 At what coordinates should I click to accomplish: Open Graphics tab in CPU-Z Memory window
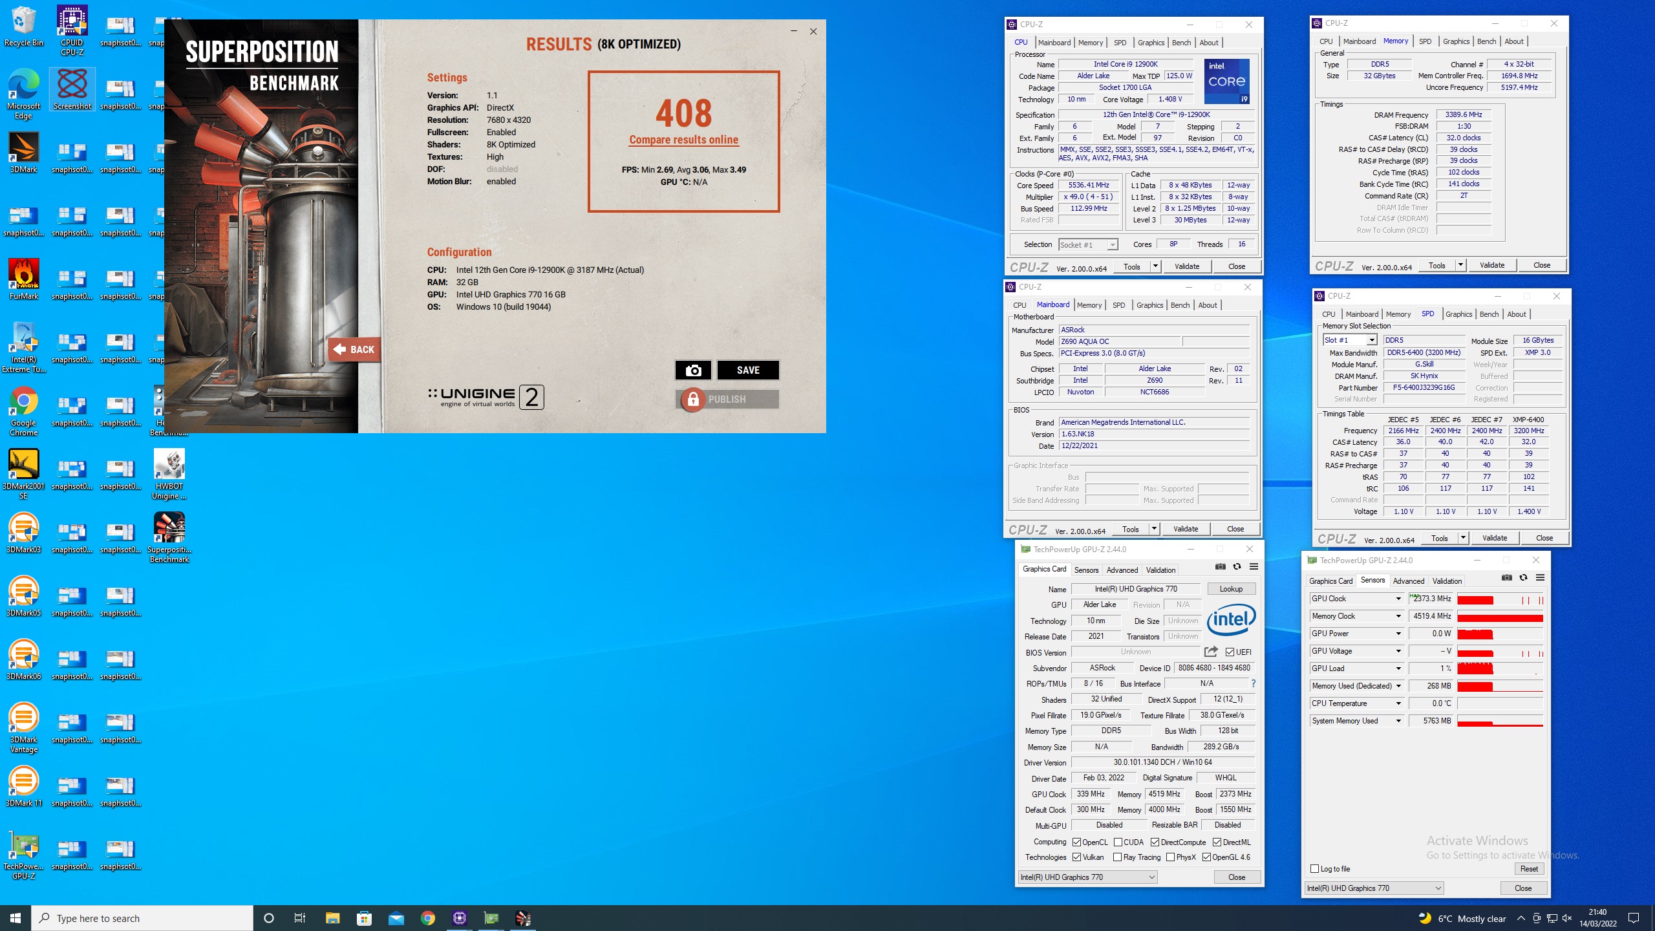[1456, 41]
